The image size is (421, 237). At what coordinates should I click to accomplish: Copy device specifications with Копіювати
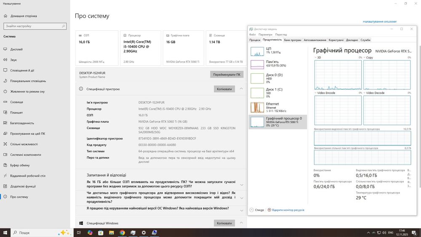(224, 89)
